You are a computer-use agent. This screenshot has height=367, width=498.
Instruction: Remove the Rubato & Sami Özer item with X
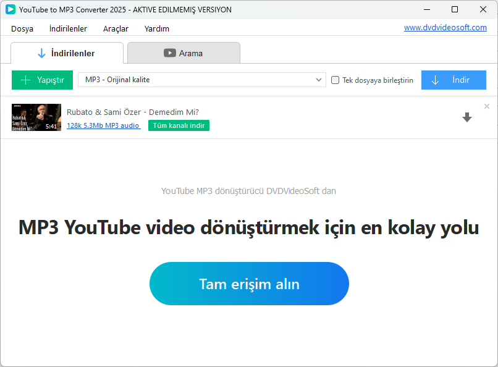(486, 106)
